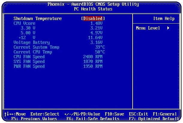Click the CPU FAN Speed label
183x123 pixels.
[x=29, y=57]
